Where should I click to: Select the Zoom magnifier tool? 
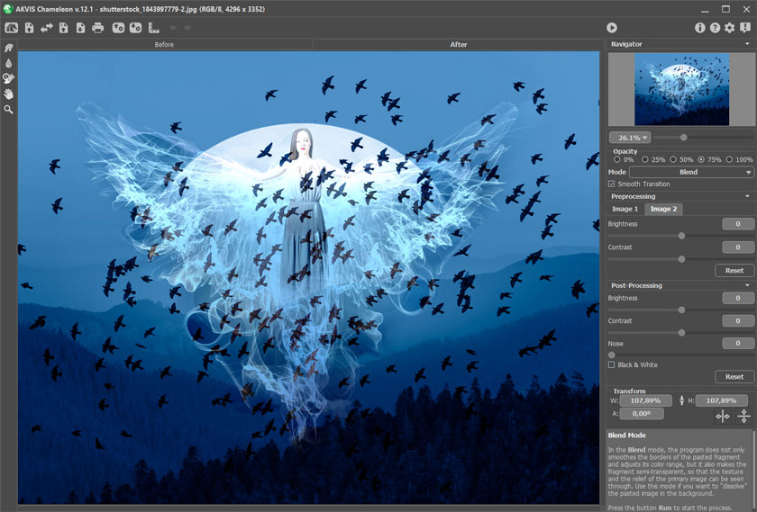point(8,110)
